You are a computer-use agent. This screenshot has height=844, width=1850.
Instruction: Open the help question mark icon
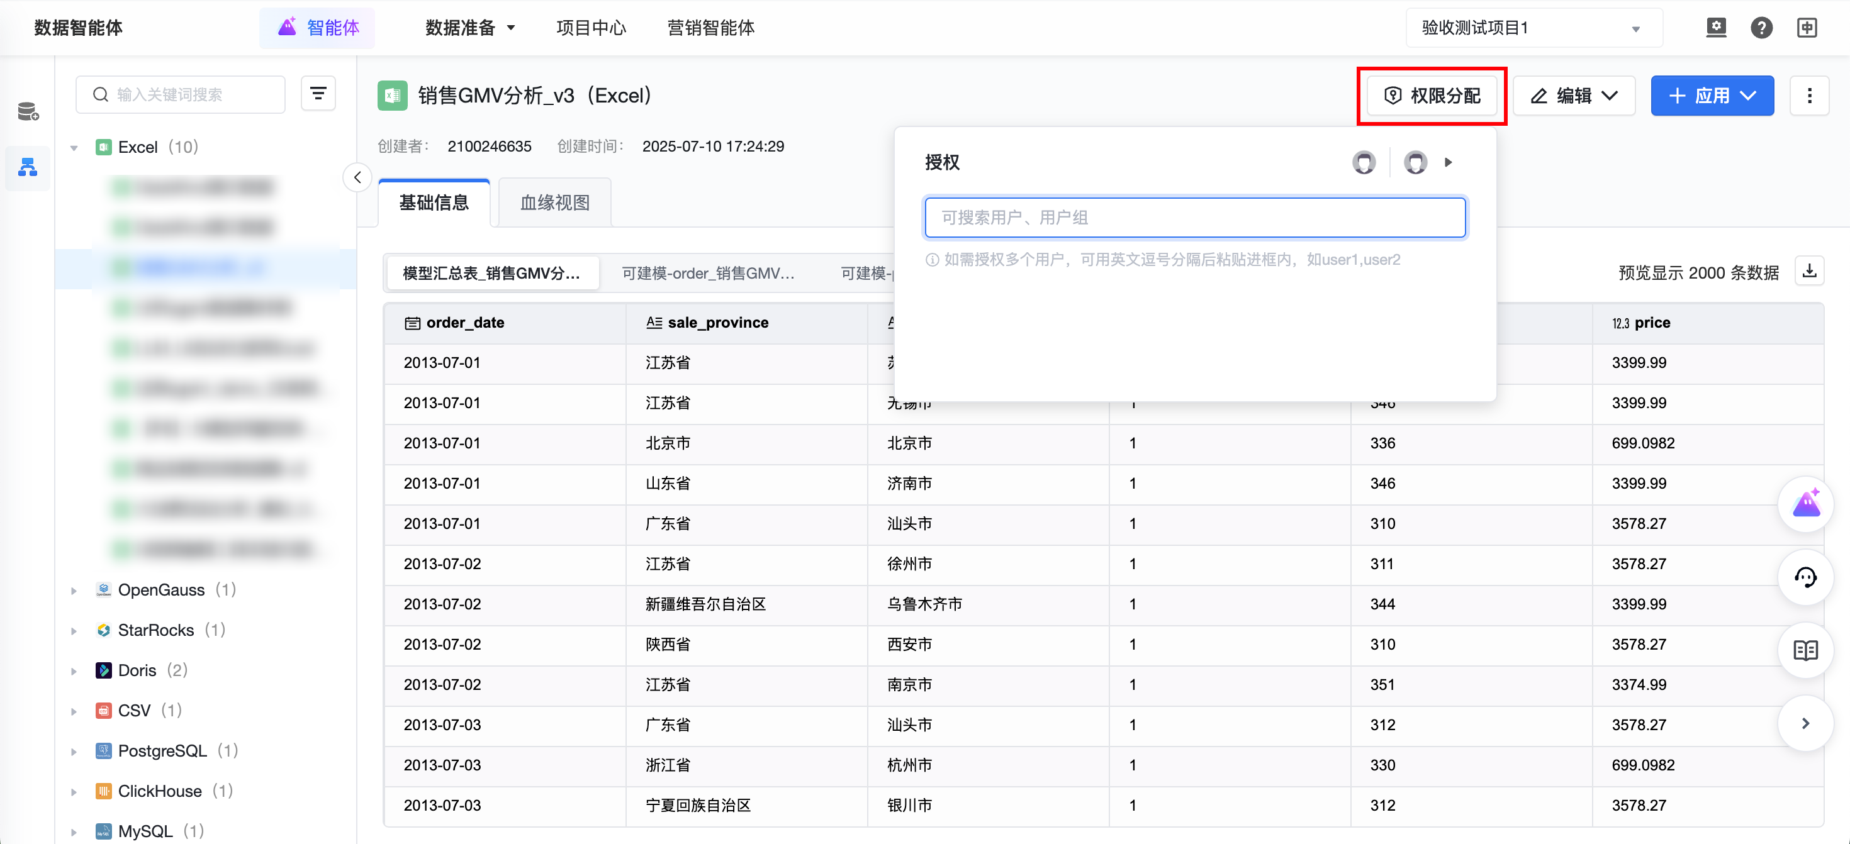tap(1761, 28)
